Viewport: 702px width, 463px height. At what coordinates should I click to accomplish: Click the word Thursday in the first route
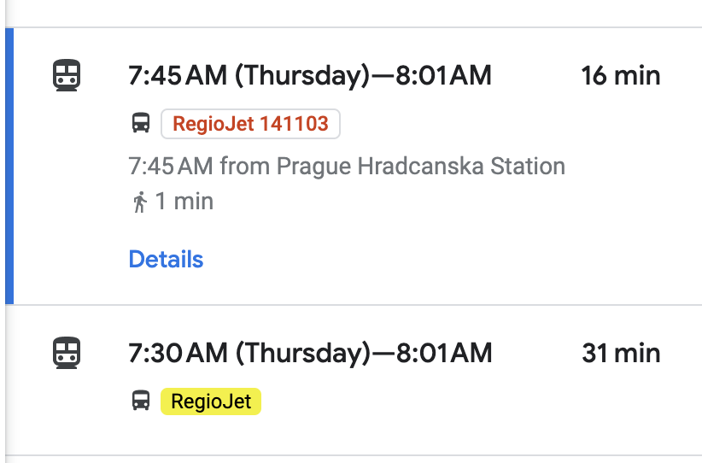(302, 76)
